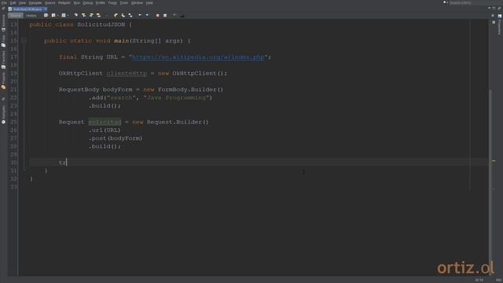The height and width of the screenshot is (283, 503).
Task: Open the View menu
Action: [x=22, y=3]
